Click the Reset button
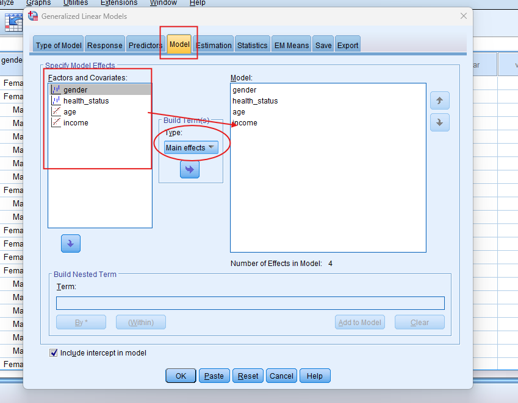Screen dimensions: 518x403 (248, 376)
